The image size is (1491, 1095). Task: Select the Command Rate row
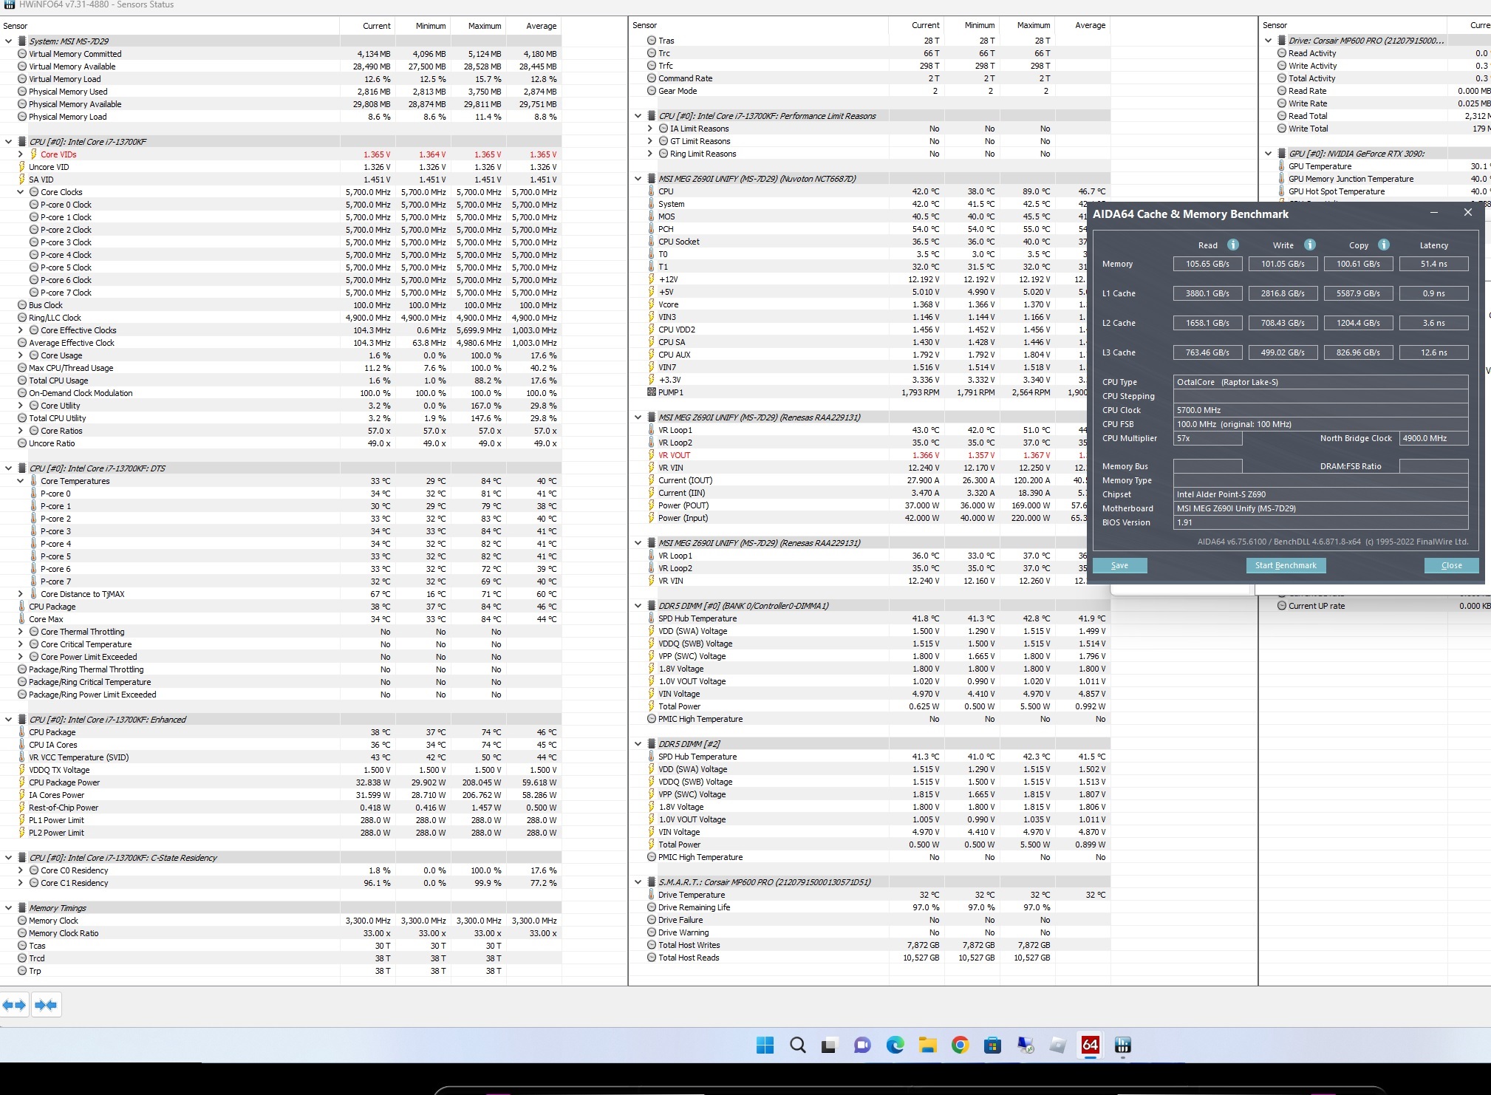(869, 78)
